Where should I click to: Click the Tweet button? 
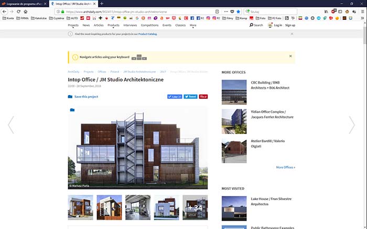click(190, 97)
